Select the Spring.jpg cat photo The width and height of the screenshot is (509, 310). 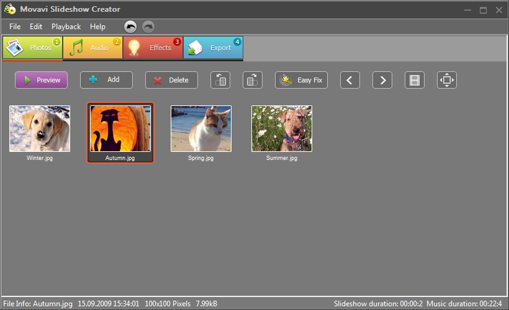(x=201, y=129)
